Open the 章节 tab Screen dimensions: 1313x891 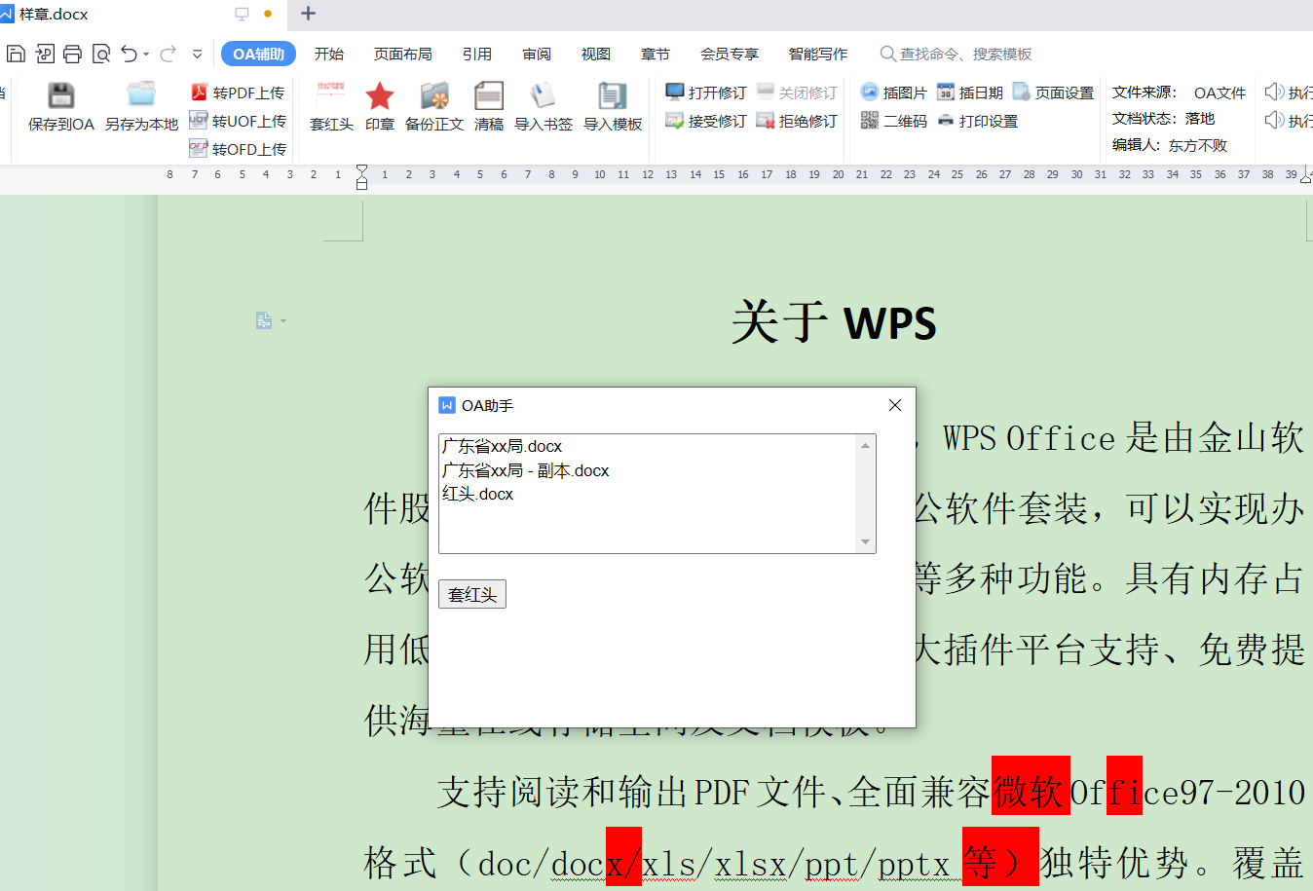click(x=656, y=54)
